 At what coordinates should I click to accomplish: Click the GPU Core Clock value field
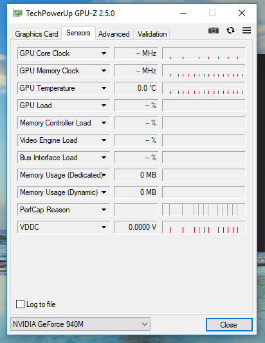click(x=136, y=53)
